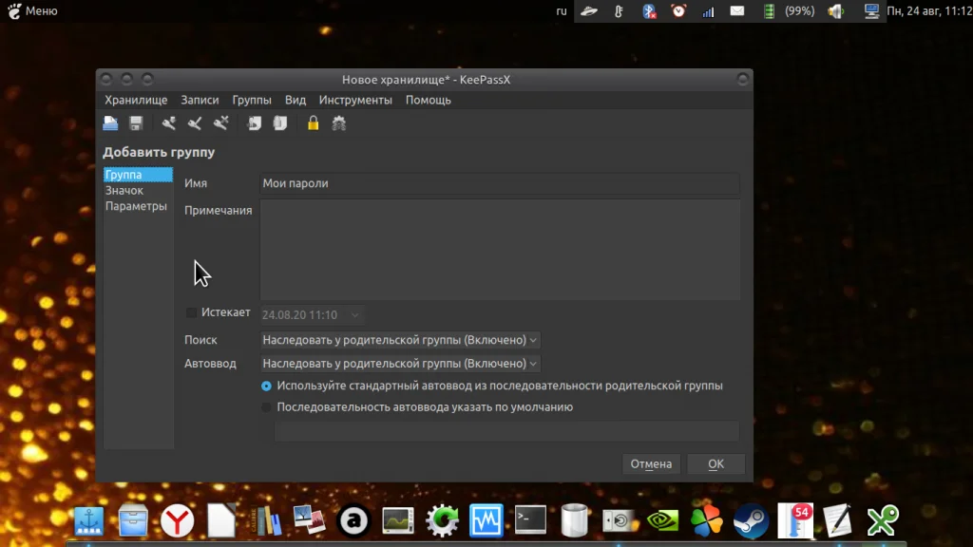This screenshot has width=973, height=547.
Task: Launch Steam from the dock
Action: (751, 520)
